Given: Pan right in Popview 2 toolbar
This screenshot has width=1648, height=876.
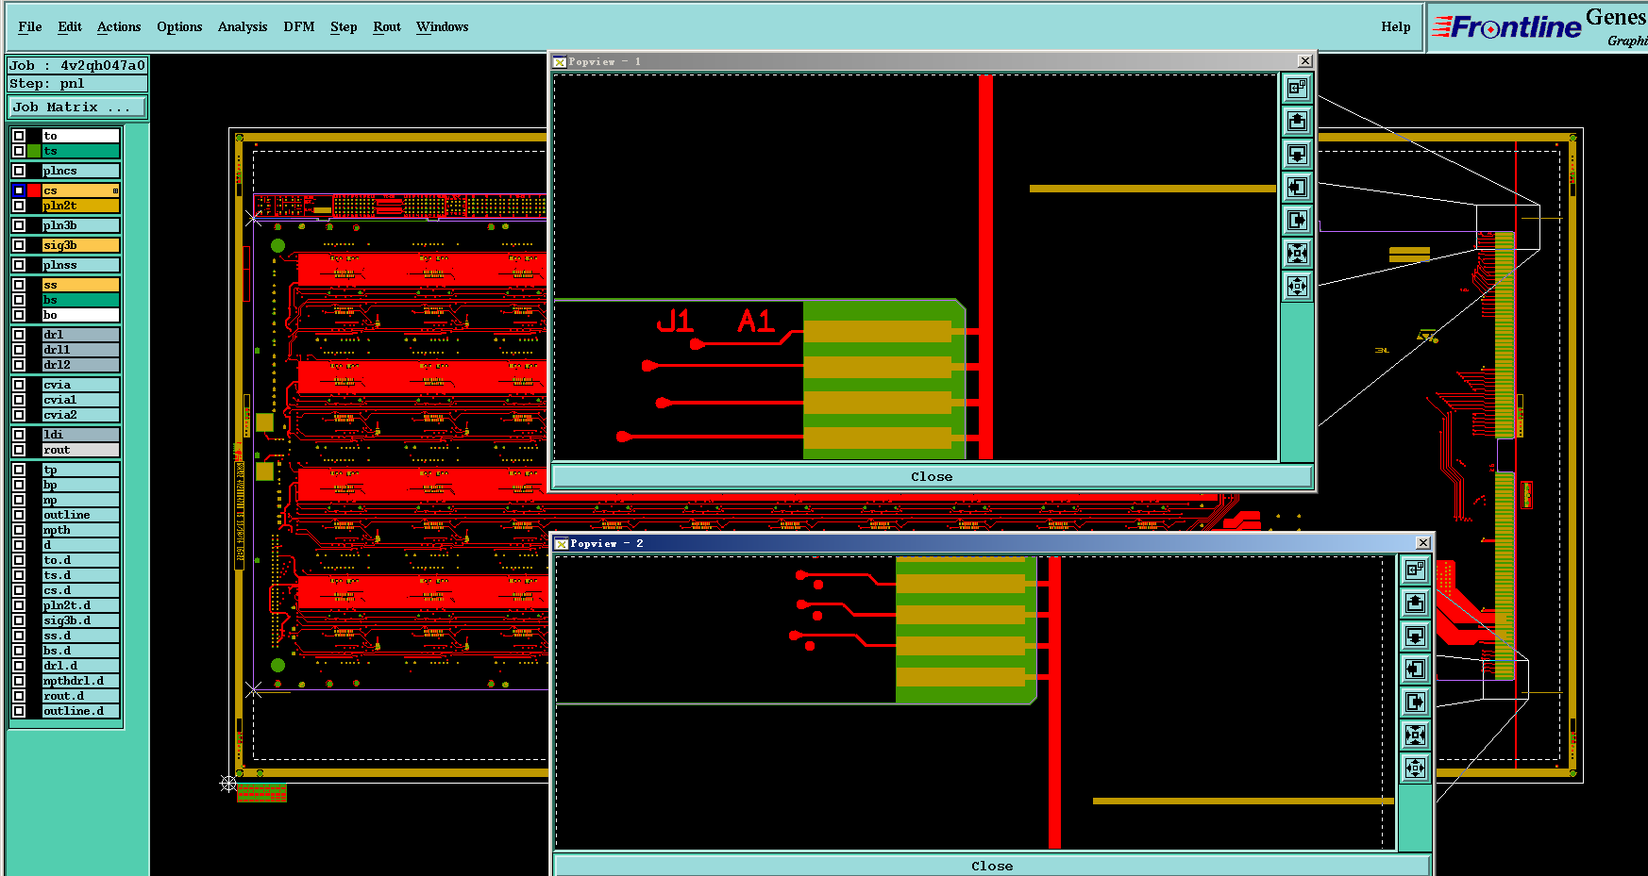Looking at the screenshot, I should tap(1415, 702).
